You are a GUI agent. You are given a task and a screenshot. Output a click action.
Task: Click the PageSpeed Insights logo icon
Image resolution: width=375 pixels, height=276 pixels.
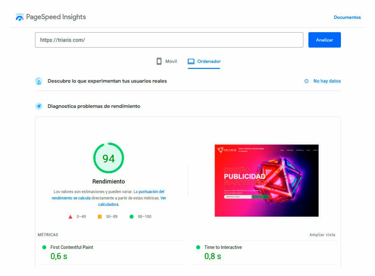tap(19, 16)
